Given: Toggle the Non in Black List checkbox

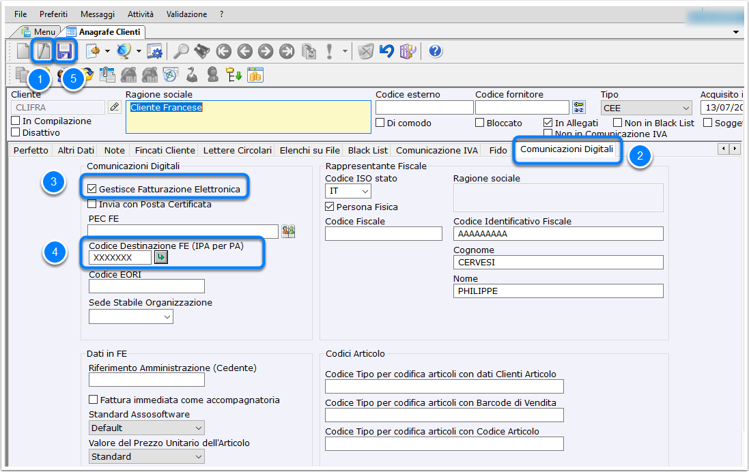Looking at the screenshot, I should [x=618, y=123].
